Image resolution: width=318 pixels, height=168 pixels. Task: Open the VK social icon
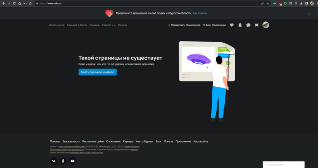54,161
